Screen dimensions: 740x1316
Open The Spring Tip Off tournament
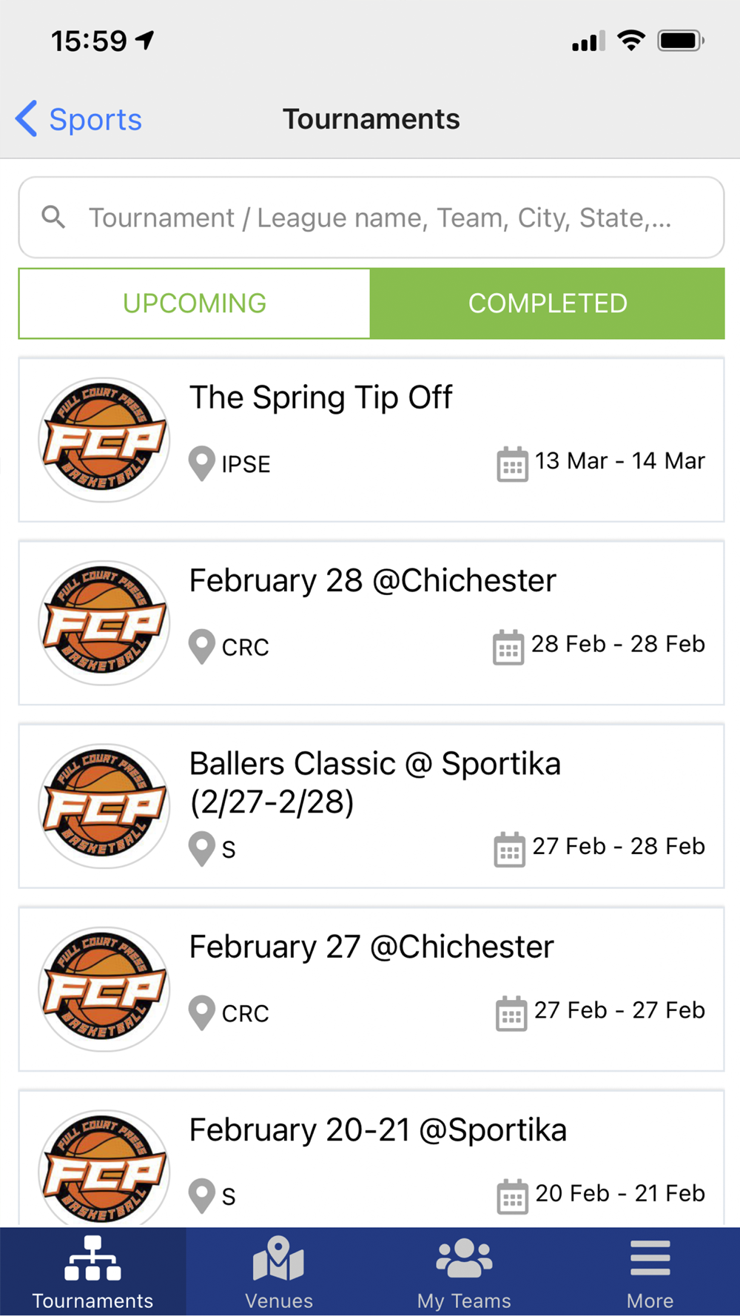pos(371,440)
